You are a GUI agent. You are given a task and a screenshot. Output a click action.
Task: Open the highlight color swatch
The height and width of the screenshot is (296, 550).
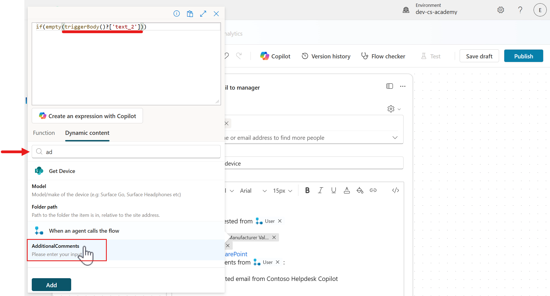(360, 190)
